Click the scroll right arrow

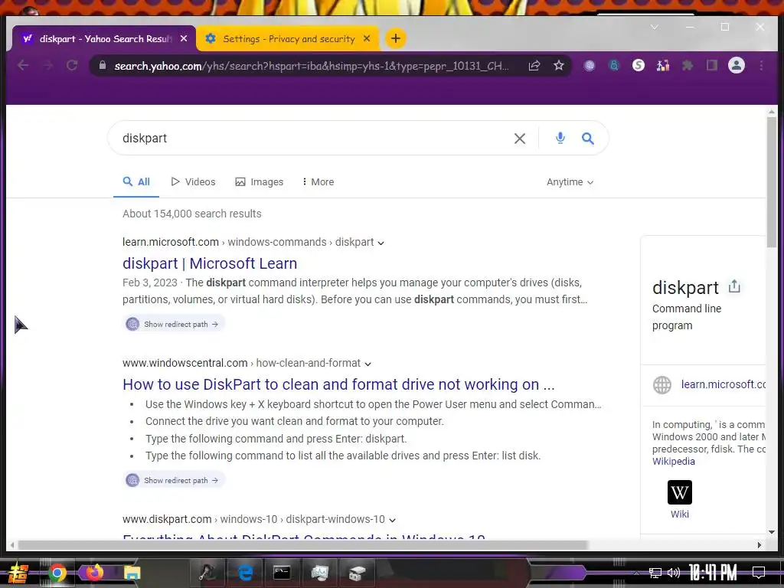point(759,545)
